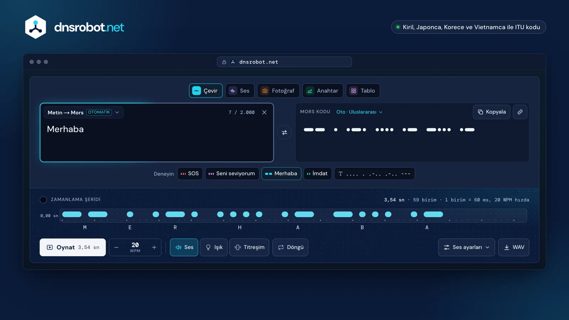Copy share link via chain icon
The image size is (569, 320).
click(520, 112)
